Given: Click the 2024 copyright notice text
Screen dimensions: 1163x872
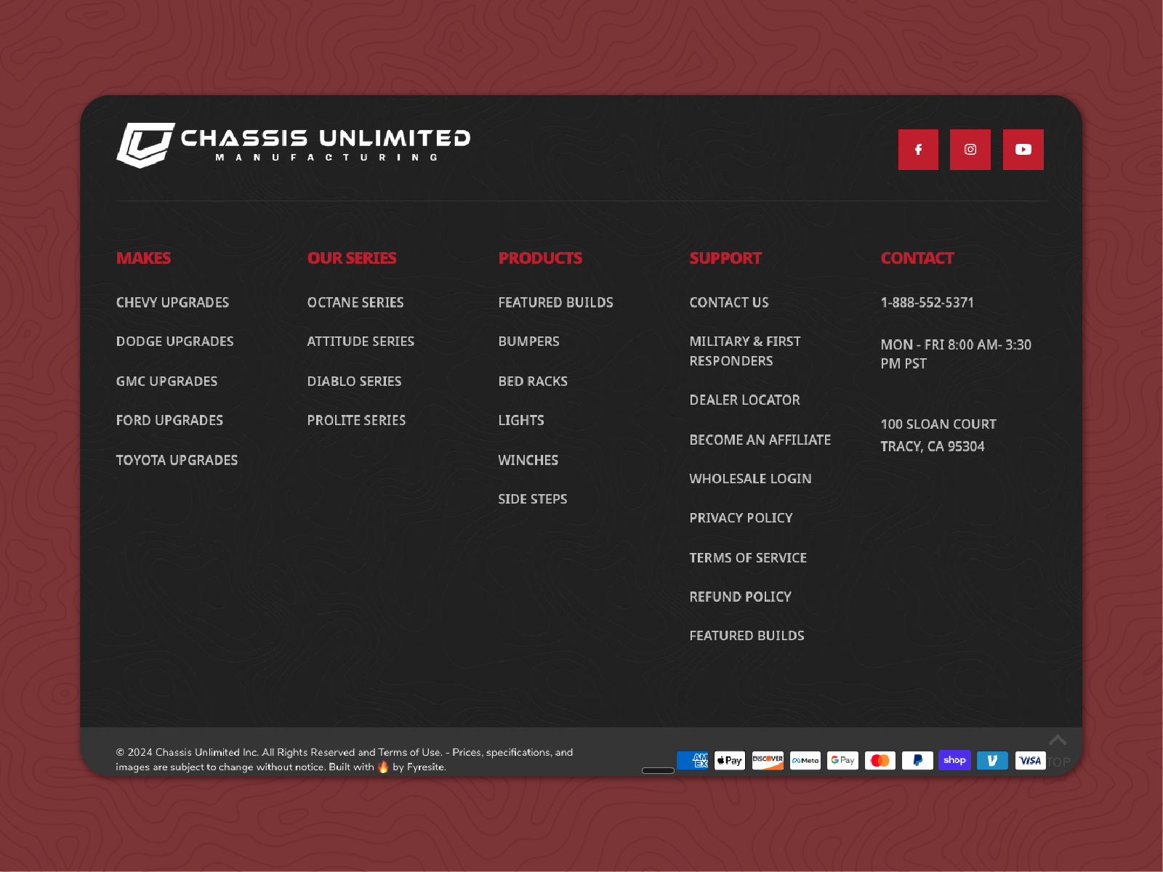Looking at the screenshot, I should [x=345, y=759].
